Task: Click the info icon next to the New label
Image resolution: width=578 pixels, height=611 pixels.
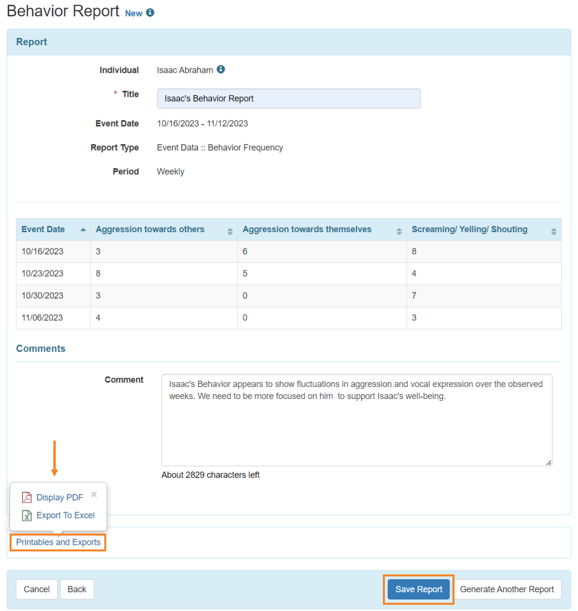Action: (x=150, y=13)
